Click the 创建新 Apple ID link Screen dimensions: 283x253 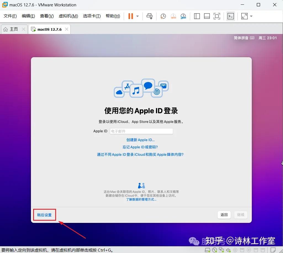coord(141,140)
